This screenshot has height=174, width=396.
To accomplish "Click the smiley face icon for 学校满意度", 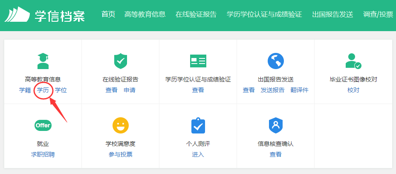I will tap(121, 125).
